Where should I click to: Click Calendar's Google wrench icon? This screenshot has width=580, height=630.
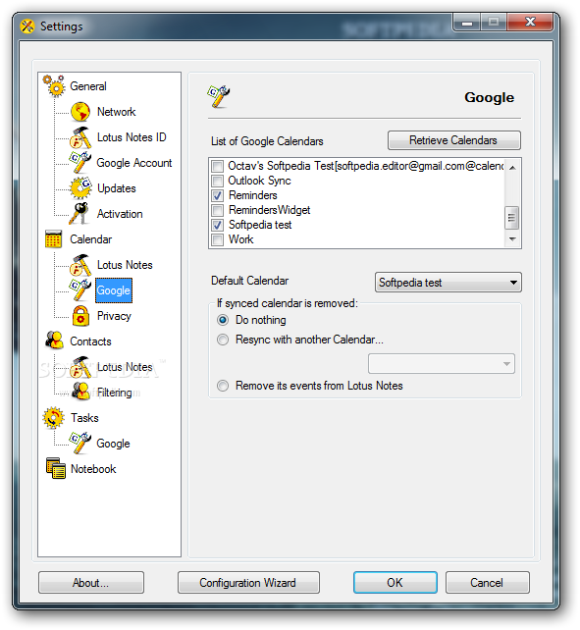pyautogui.click(x=80, y=290)
